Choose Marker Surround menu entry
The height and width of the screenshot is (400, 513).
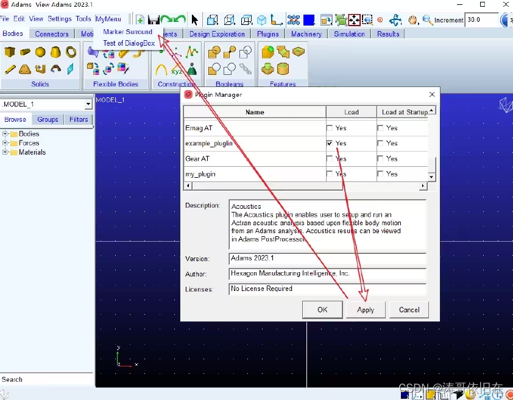pyautogui.click(x=127, y=32)
